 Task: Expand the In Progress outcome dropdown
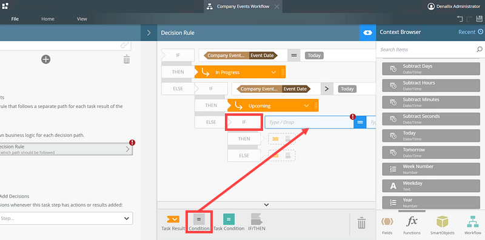[273, 72]
